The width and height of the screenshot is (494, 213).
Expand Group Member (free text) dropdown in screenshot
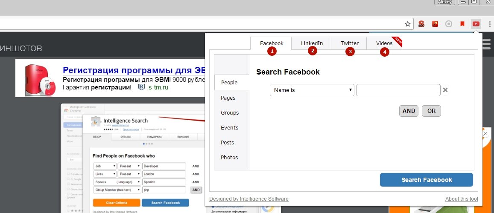point(117,190)
